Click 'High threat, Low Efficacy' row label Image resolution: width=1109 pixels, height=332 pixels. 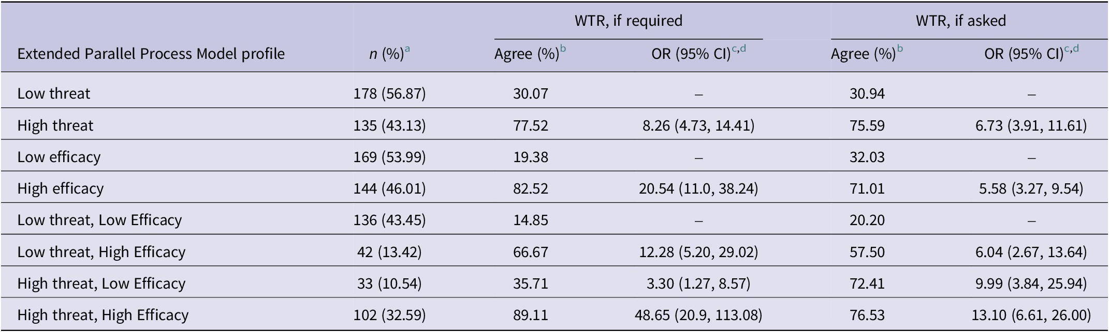pyautogui.click(x=101, y=283)
